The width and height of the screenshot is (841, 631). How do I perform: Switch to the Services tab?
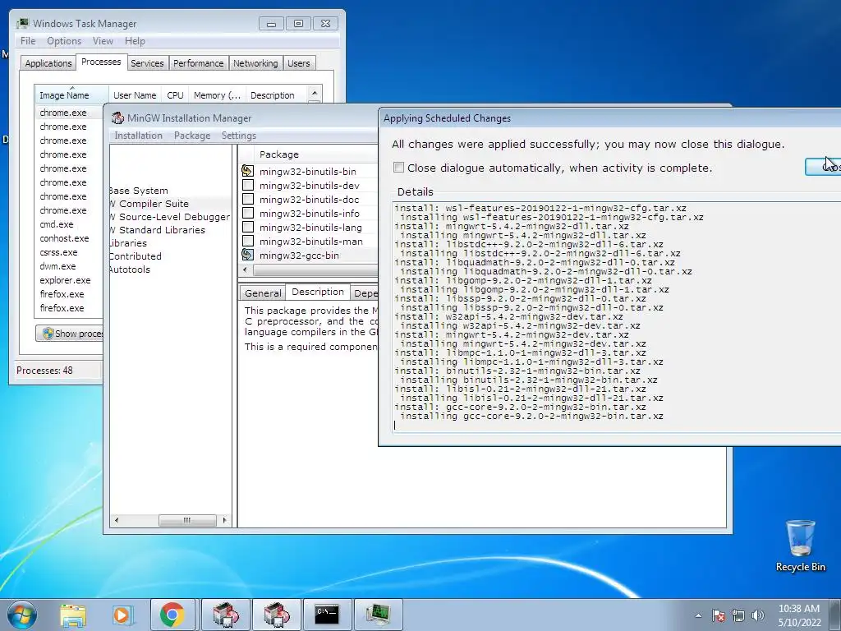pyautogui.click(x=147, y=63)
